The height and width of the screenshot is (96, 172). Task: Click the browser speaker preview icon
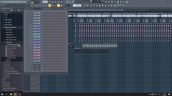[19, 11]
